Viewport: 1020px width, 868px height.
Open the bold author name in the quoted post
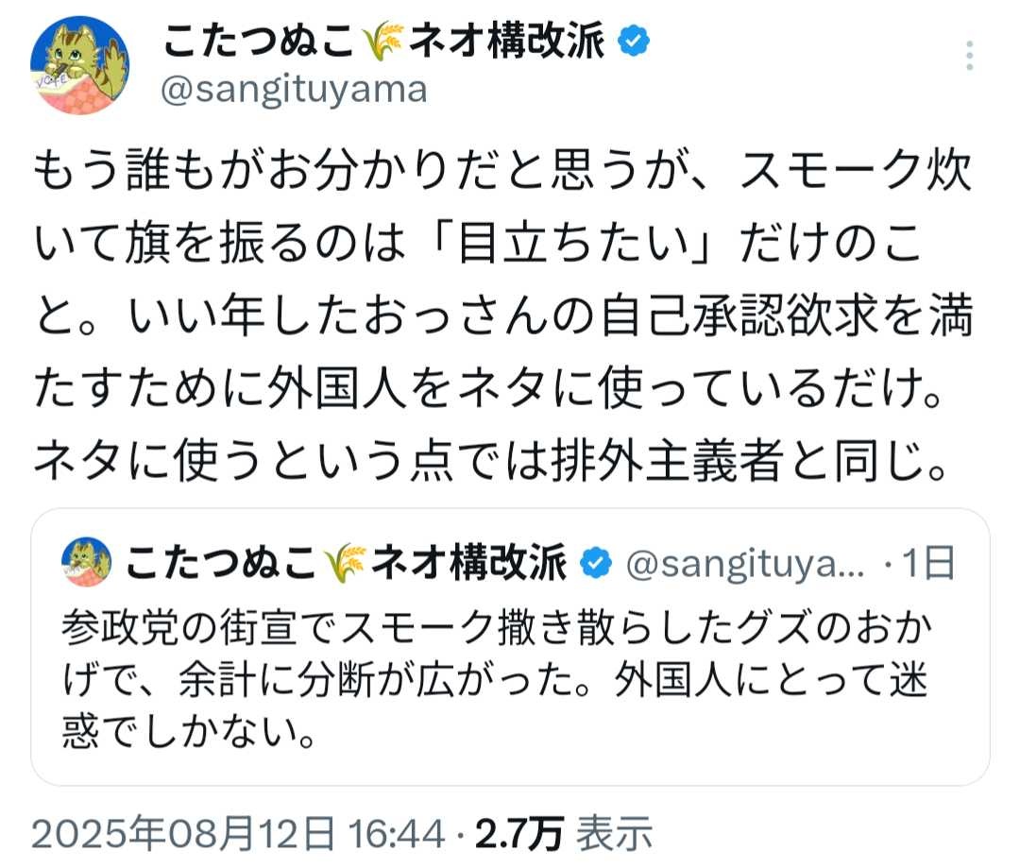[x=345, y=564]
